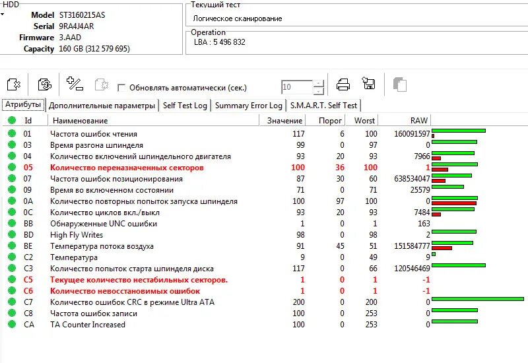The height and width of the screenshot is (363, 528).
Task: Click the green status dot in the header row
Action: point(12,120)
